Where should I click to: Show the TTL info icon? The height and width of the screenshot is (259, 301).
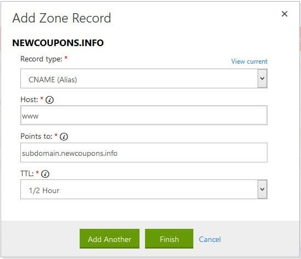coord(45,174)
